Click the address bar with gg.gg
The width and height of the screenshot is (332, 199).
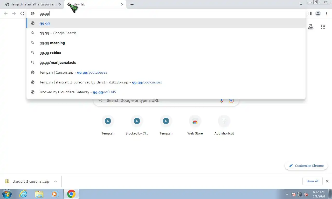coord(166,13)
